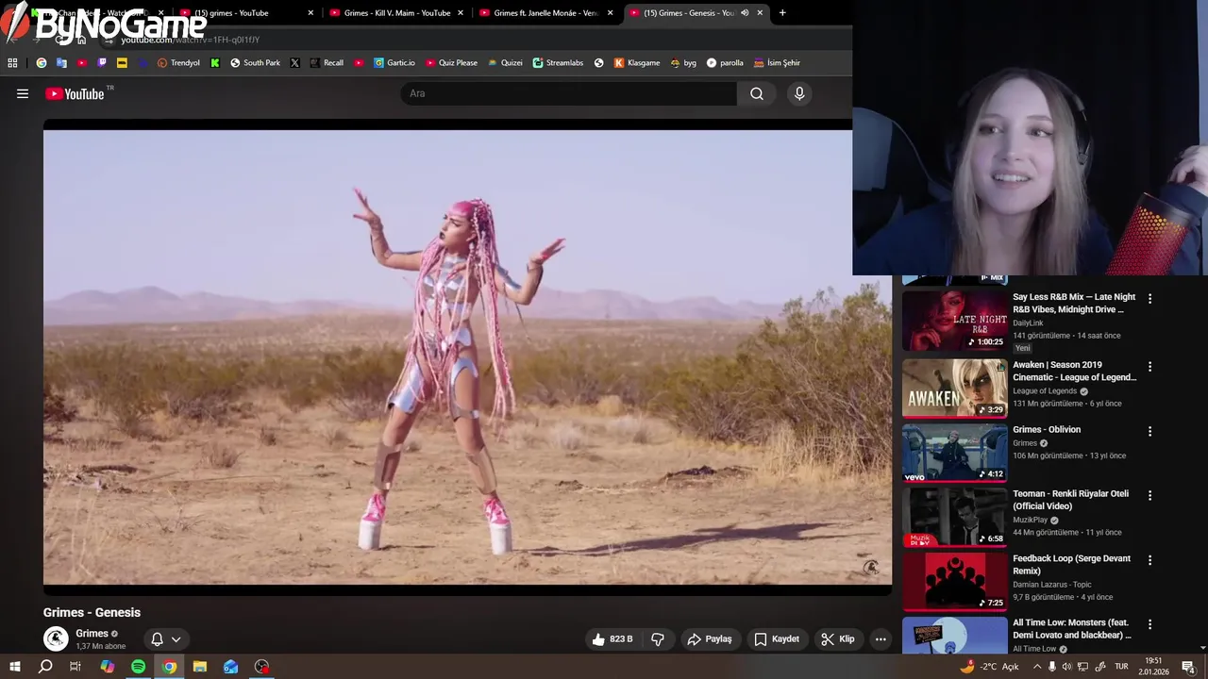Open Awaken League of Legends thumbnail

click(x=955, y=389)
